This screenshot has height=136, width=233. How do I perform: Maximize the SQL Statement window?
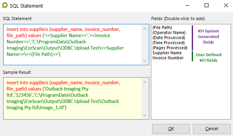pos(206,6)
